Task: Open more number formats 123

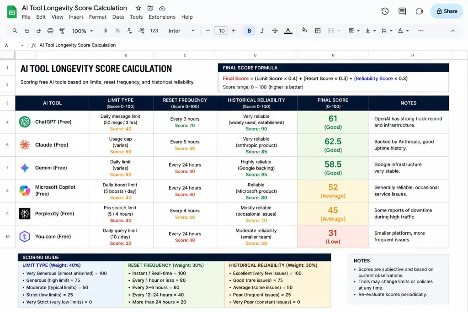Action: pyautogui.click(x=154, y=31)
